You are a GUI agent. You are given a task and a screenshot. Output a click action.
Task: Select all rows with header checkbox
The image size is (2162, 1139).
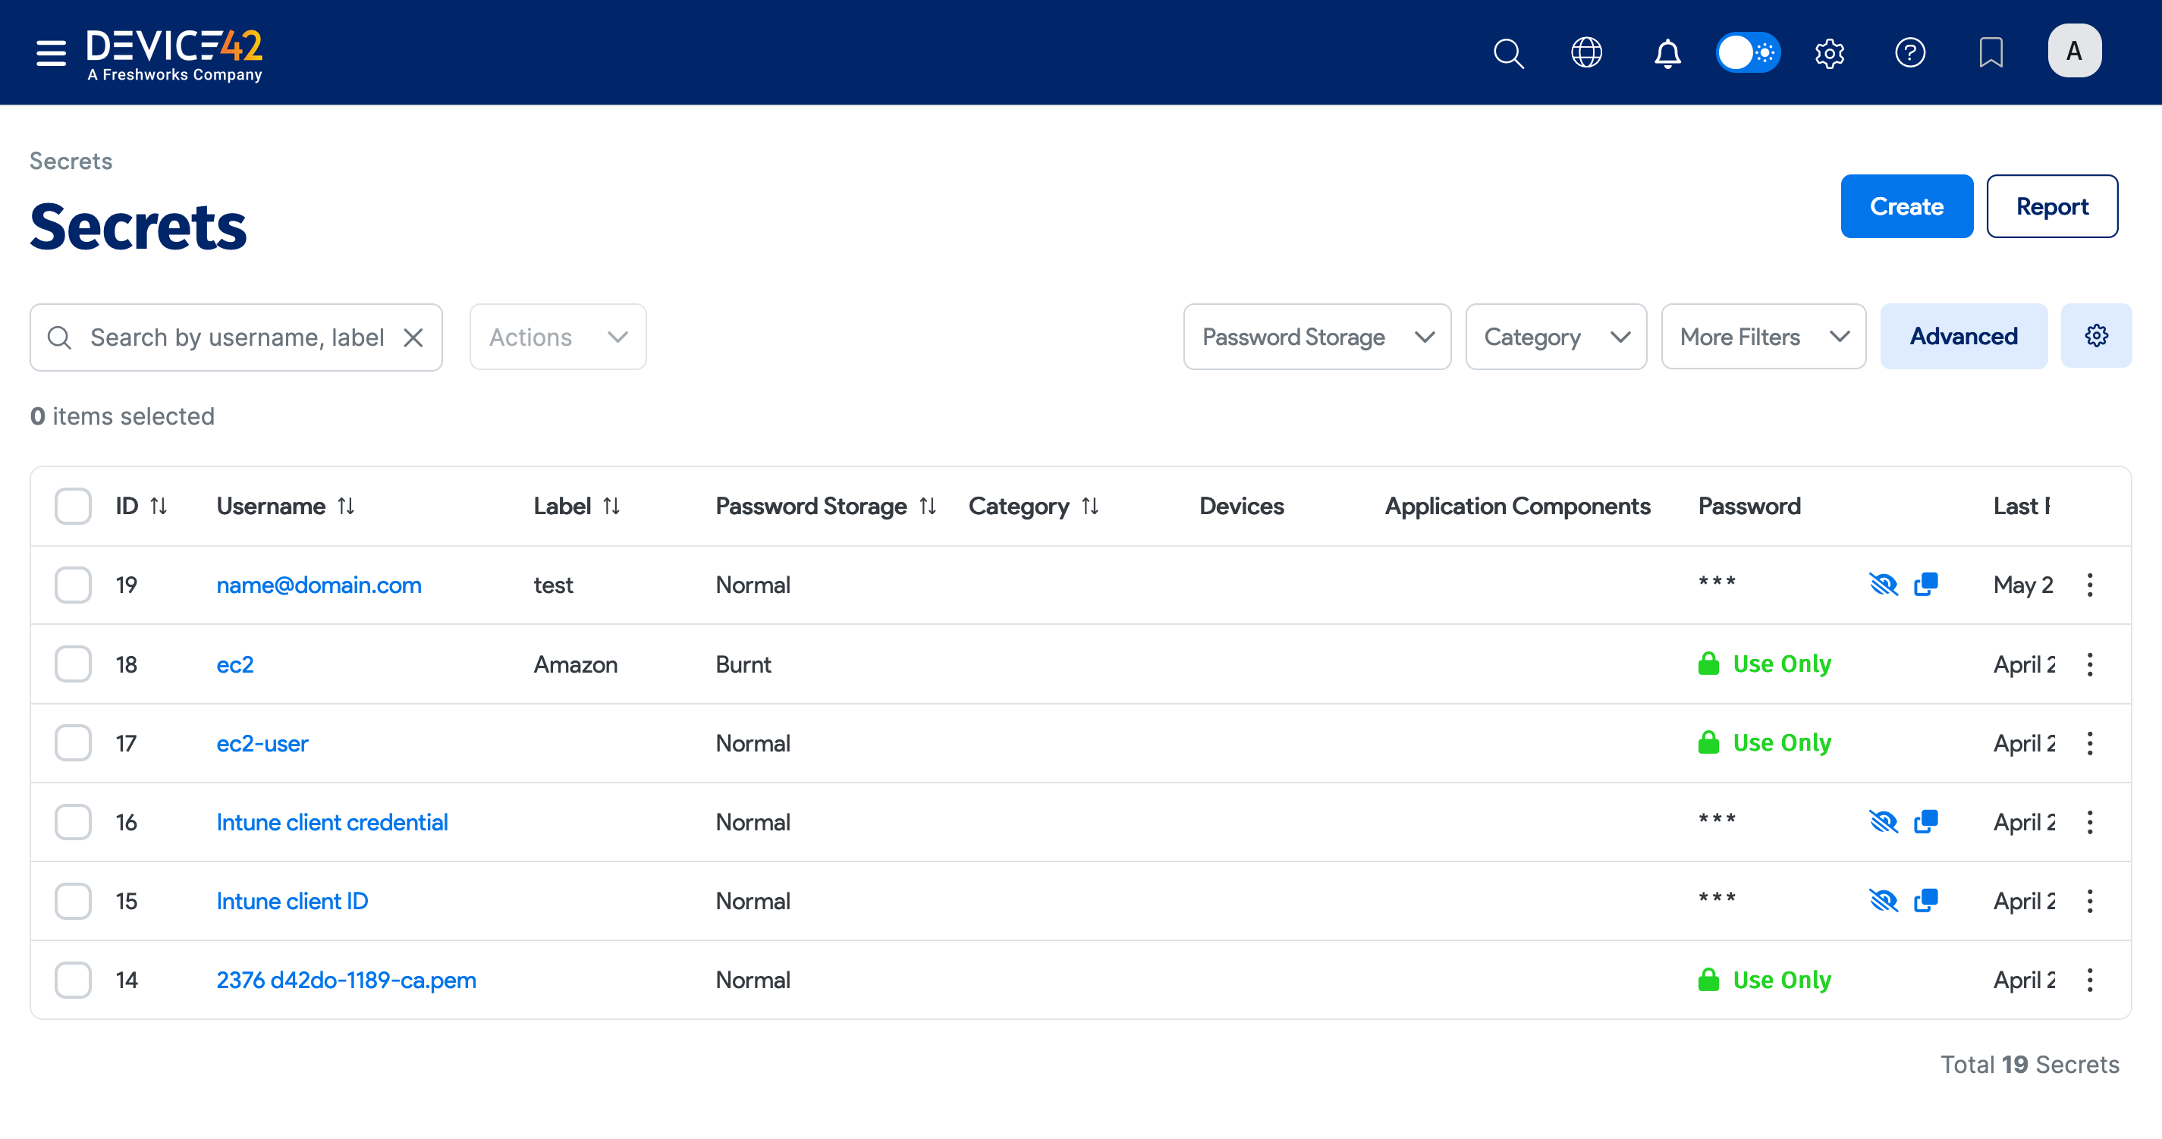pos(73,506)
